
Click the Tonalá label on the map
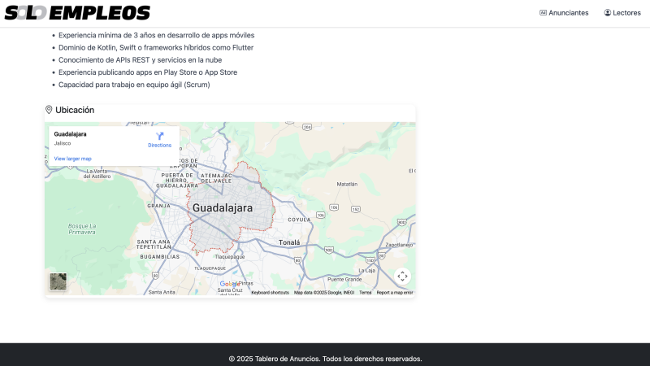pyautogui.click(x=289, y=242)
